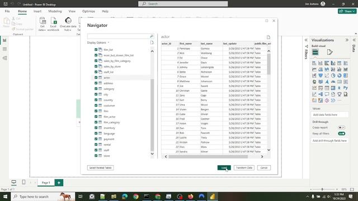Uncheck the store table checkbox
The image size is (358, 201).
(x=96, y=156)
